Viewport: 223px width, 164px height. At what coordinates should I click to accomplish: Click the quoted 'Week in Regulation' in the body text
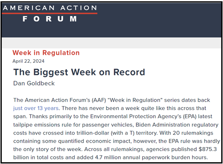pos(135,100)
